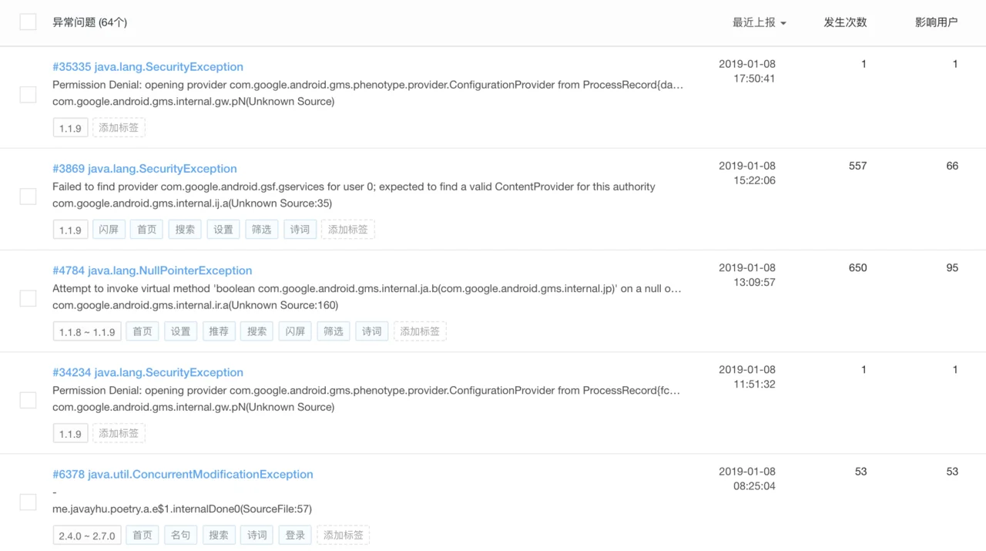986x551 pixels.
Task: Sort by 影响用户 column header
Action: coord(936,22)
